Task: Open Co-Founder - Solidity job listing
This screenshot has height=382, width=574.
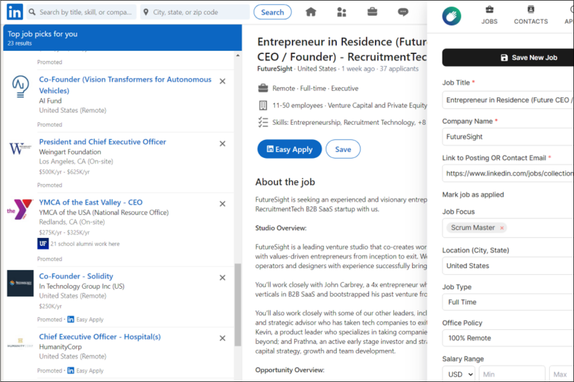Action: [76, 276]
